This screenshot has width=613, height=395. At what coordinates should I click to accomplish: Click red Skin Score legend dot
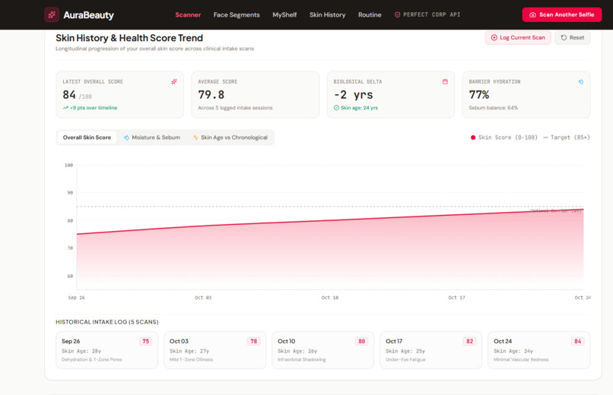(473, 137)
